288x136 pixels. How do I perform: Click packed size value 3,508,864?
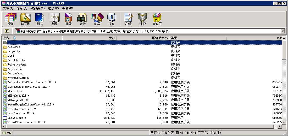point(161,91)
